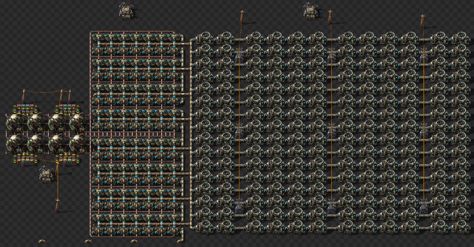Click the third reactor in the top row

[57, 122]
